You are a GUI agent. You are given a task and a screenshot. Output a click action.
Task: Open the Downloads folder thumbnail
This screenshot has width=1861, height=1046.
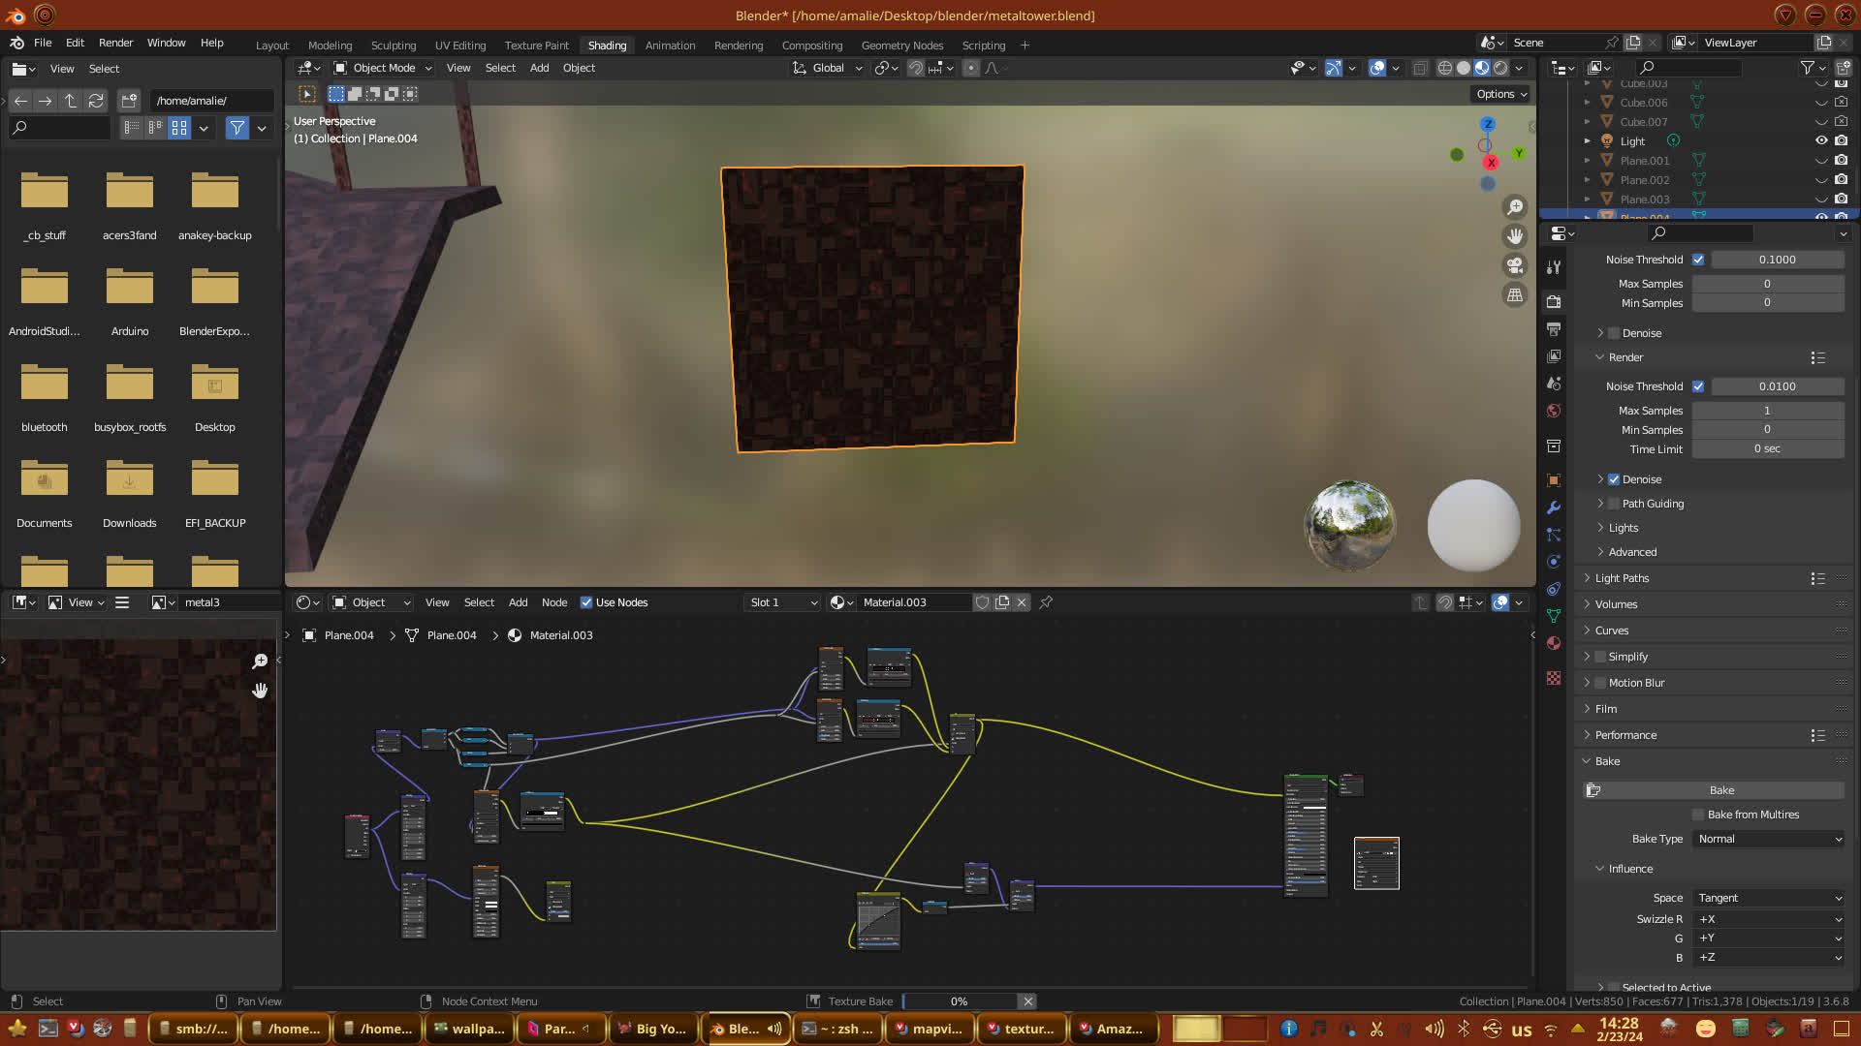[129, 481]
